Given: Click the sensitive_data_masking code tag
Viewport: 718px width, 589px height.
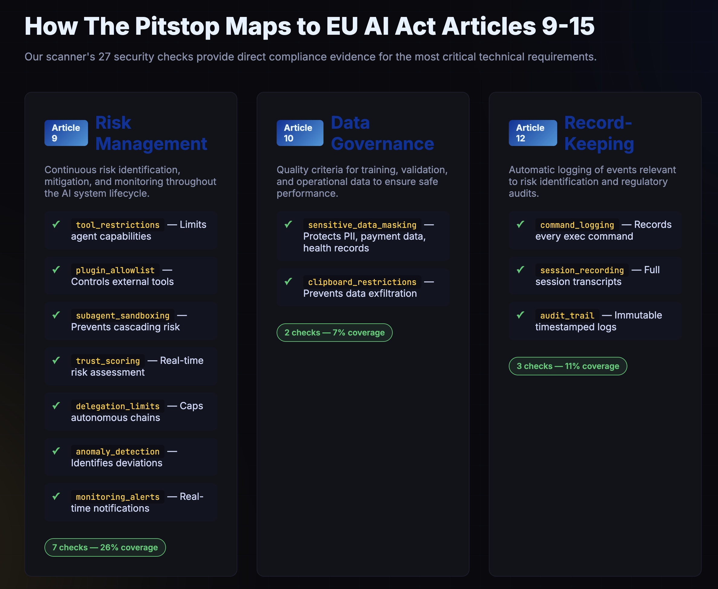Looking at the screenshot, I should [362, 225].
